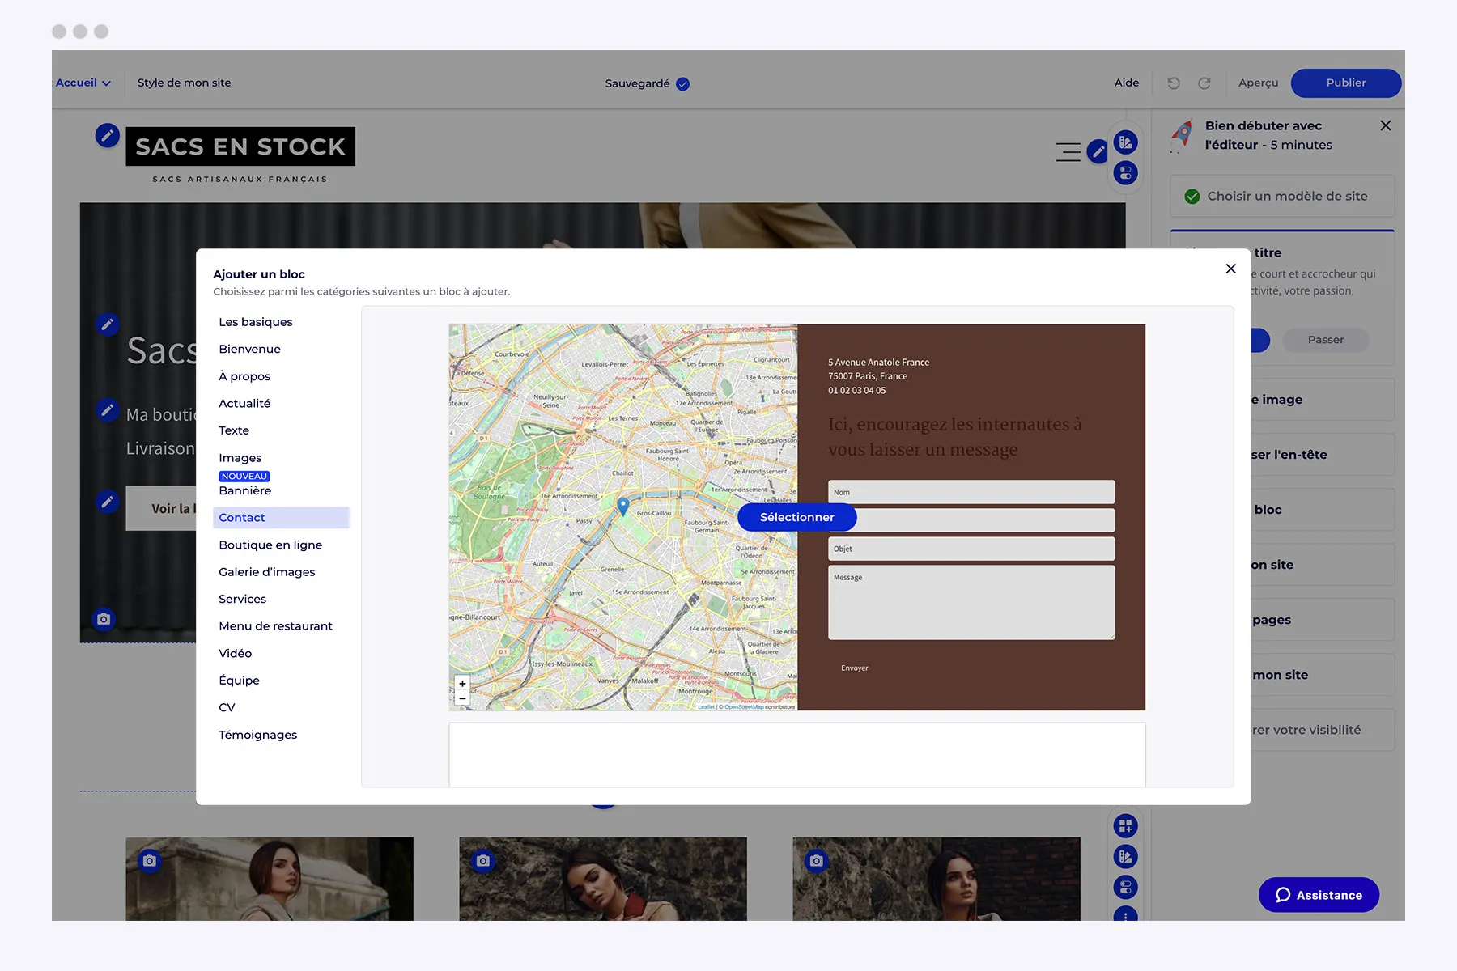Select Bannière category
Image resolution: width=1457 pixels, height=971 pixels.
tap(245, 490)
